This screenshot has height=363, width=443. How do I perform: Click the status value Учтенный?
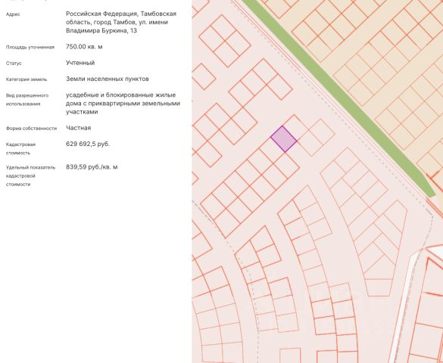tap(80, 63)
